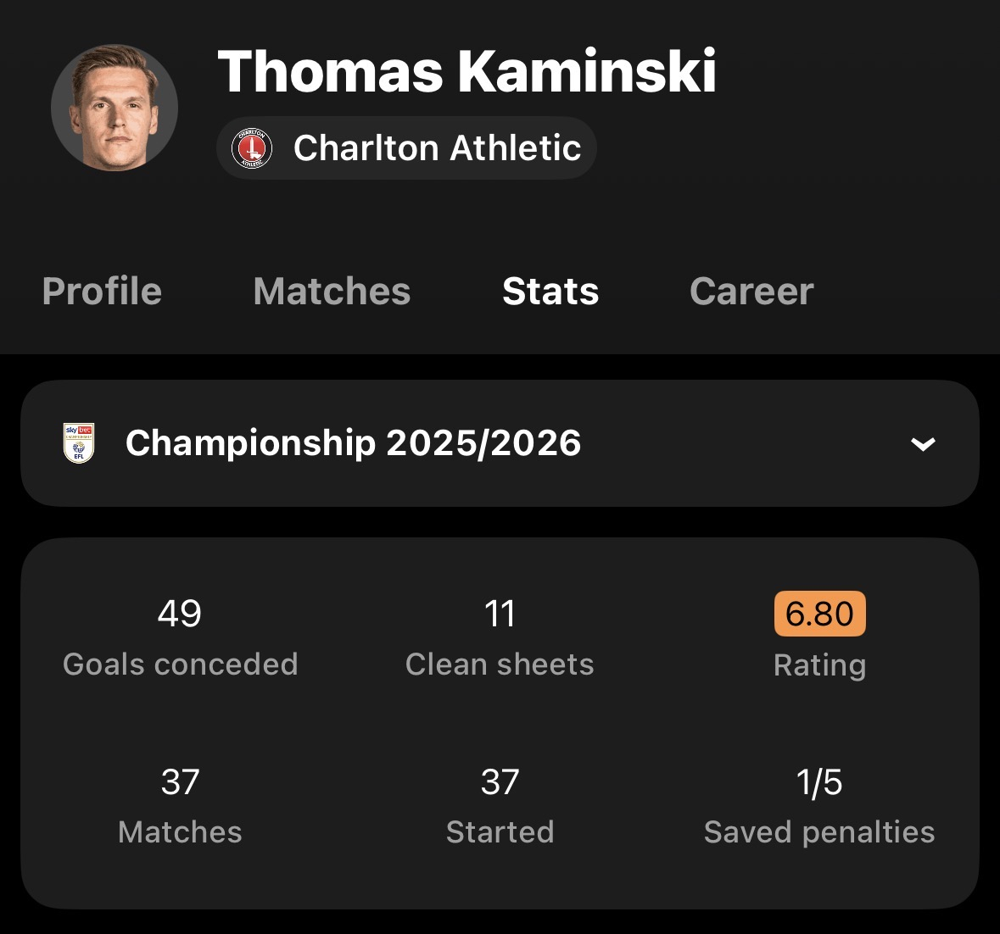Select the Stats tab
This screenshot has width=1000, height=934.
tap(550, 292)
